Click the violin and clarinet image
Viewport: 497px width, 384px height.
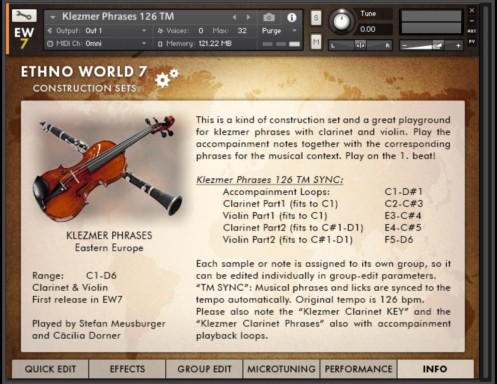click(107, 168)
